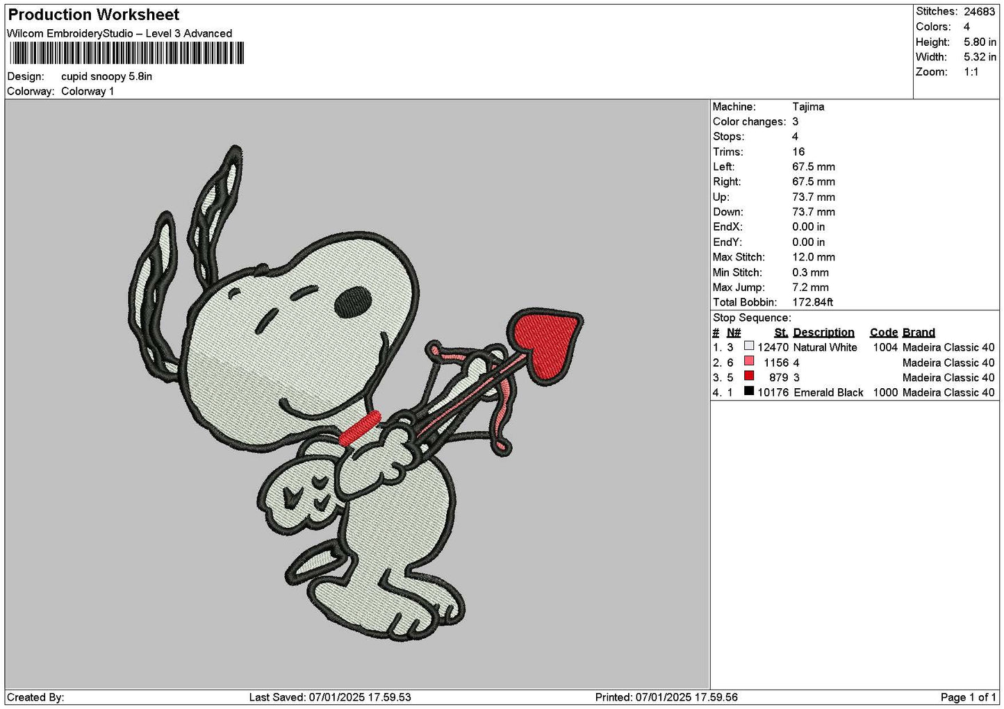Click the "Down:" measurement label

(x=727, y=212)
